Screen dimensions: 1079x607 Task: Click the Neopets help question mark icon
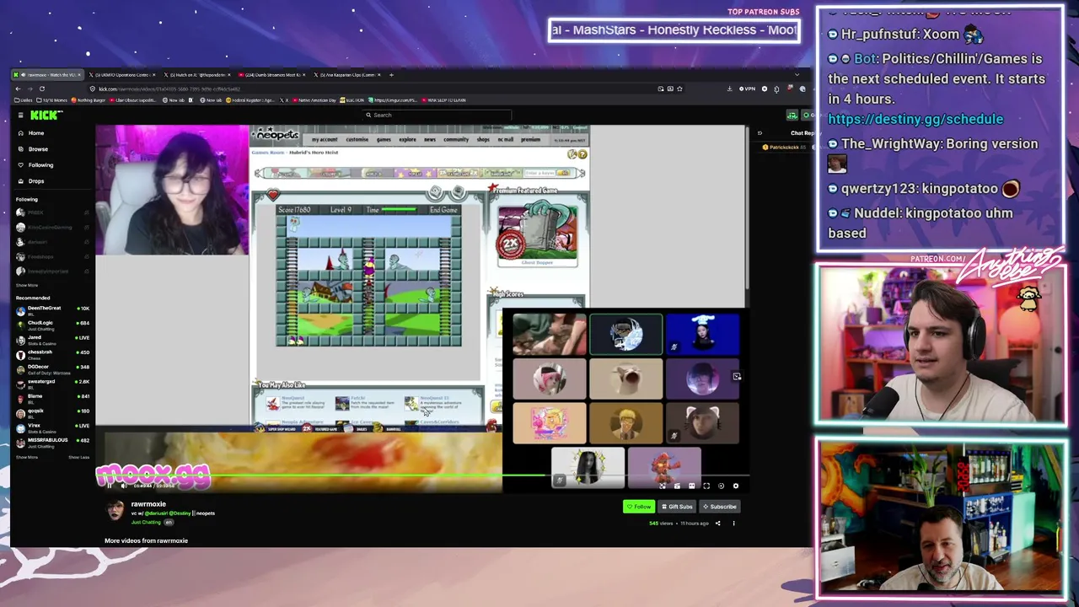[582, 154]
